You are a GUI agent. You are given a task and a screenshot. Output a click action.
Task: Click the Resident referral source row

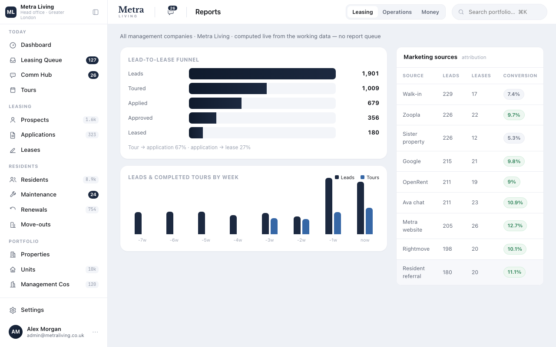click(470, 272)
